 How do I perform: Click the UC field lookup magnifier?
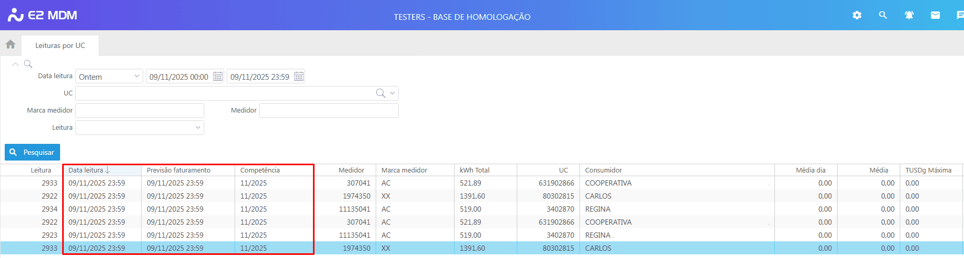click(x=381, y=93)
